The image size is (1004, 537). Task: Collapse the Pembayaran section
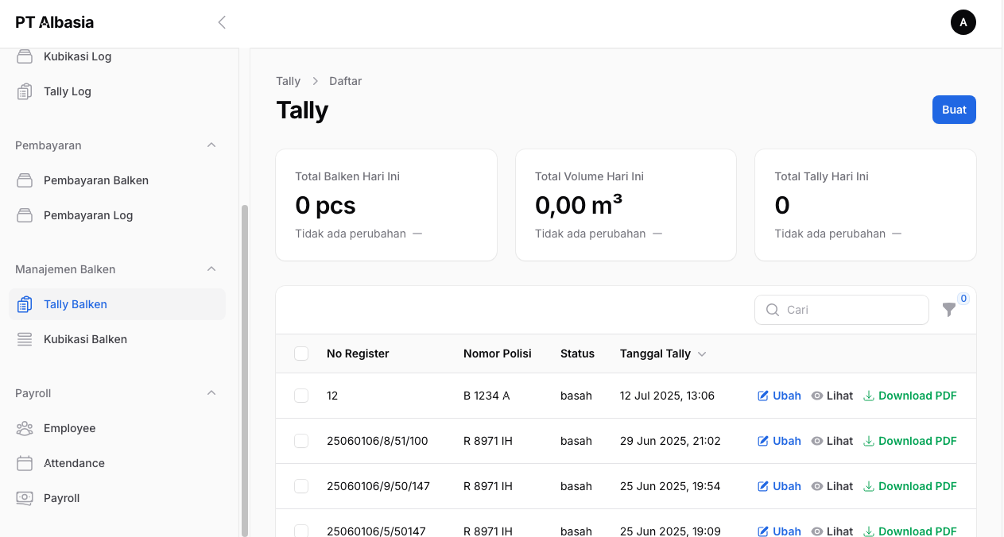(211, 145)
